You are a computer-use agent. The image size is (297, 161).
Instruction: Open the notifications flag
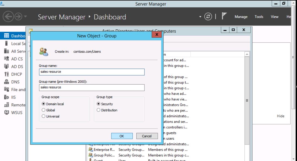[224, 16]
